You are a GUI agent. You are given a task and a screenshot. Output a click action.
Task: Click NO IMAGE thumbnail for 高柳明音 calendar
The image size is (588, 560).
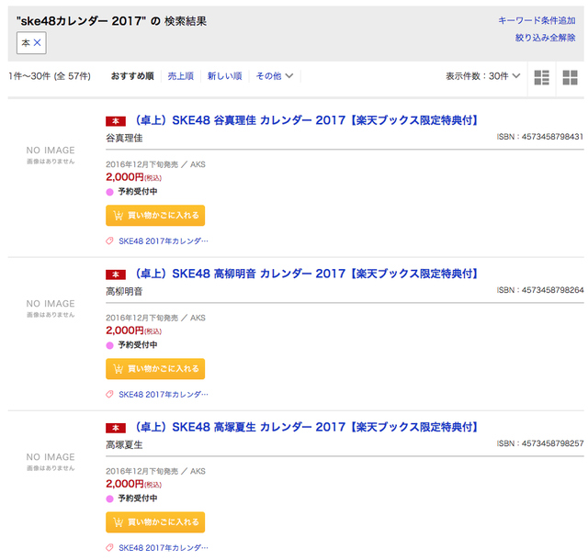51,308
